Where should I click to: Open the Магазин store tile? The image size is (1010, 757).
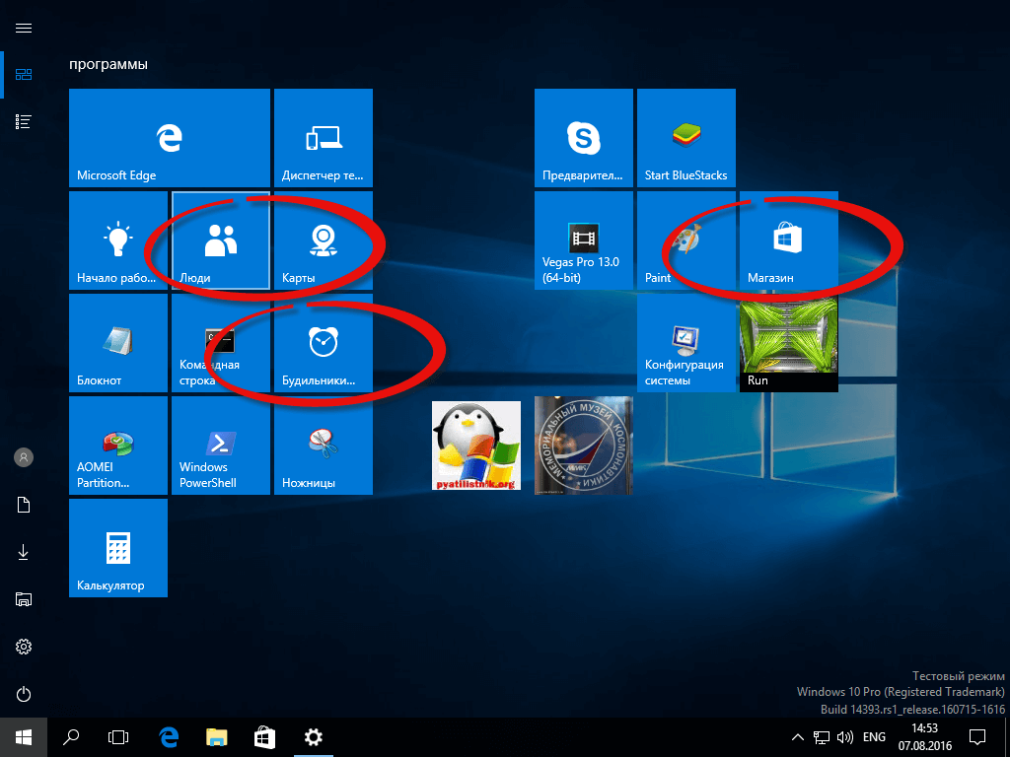[789, 241]
